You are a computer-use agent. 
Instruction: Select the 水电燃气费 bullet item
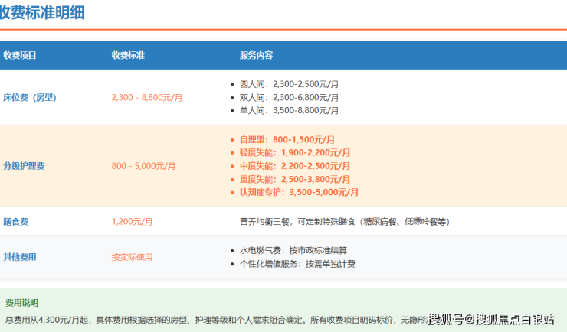pyautogui.click(x=293, y=250)
